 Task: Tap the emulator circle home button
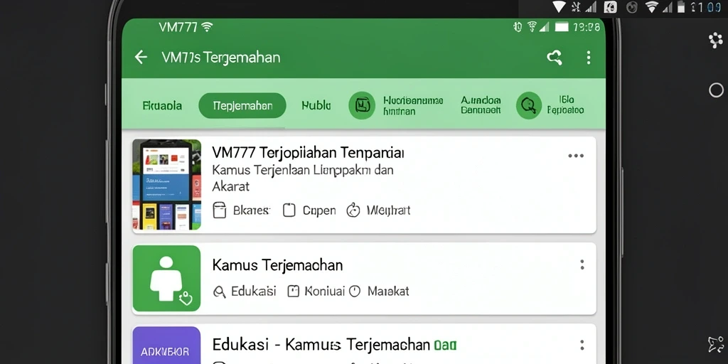pyautogui.click(x=716, y=90)
